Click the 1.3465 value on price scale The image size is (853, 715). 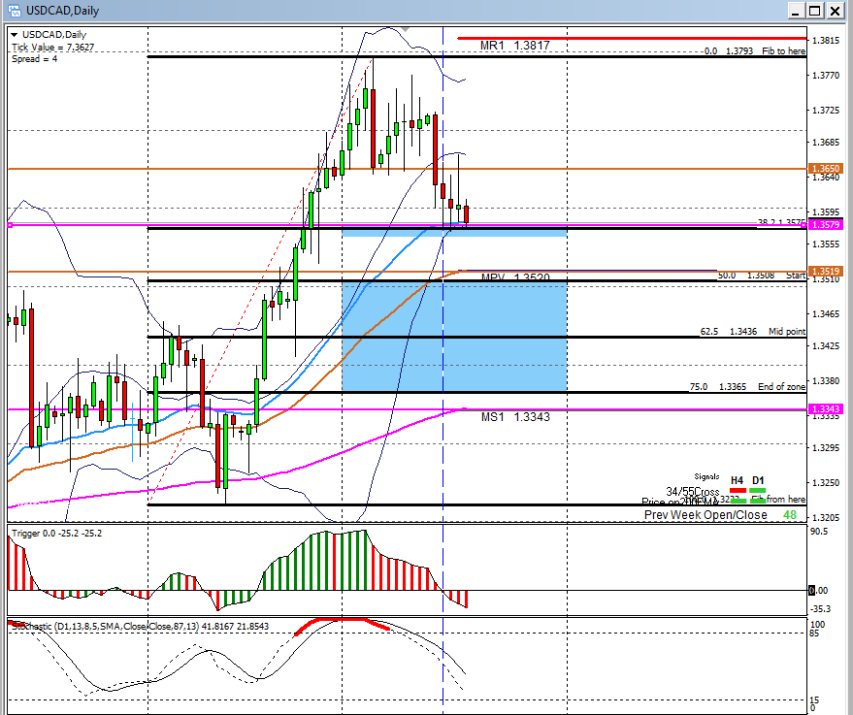[825, 313]
